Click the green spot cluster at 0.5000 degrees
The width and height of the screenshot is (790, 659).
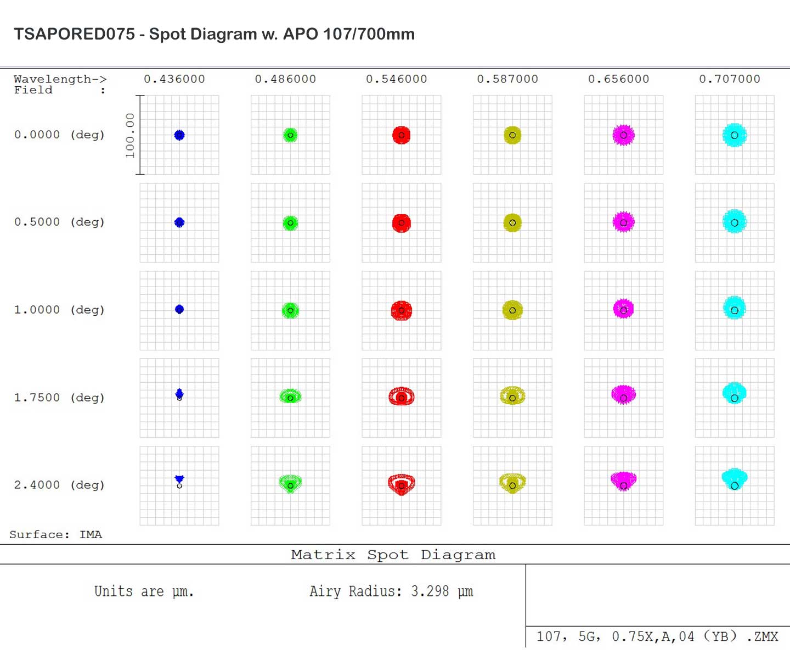[x=290, y=222]
